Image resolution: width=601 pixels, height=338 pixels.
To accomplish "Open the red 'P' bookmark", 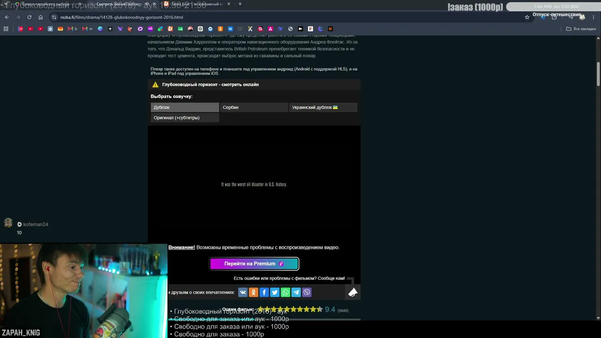I will pos(310,29).
